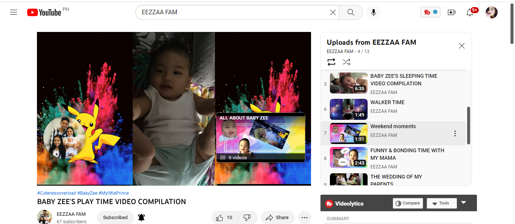The image size is (515, 224).
Task: Change notification bell setting for channel
Action: [x=141, y=218]
